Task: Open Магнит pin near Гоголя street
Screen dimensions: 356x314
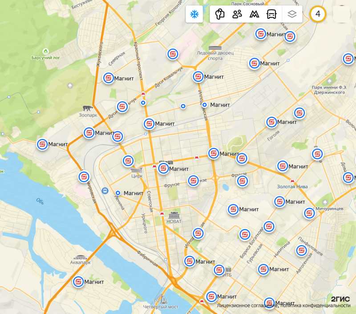Action: tap(271, 122)
